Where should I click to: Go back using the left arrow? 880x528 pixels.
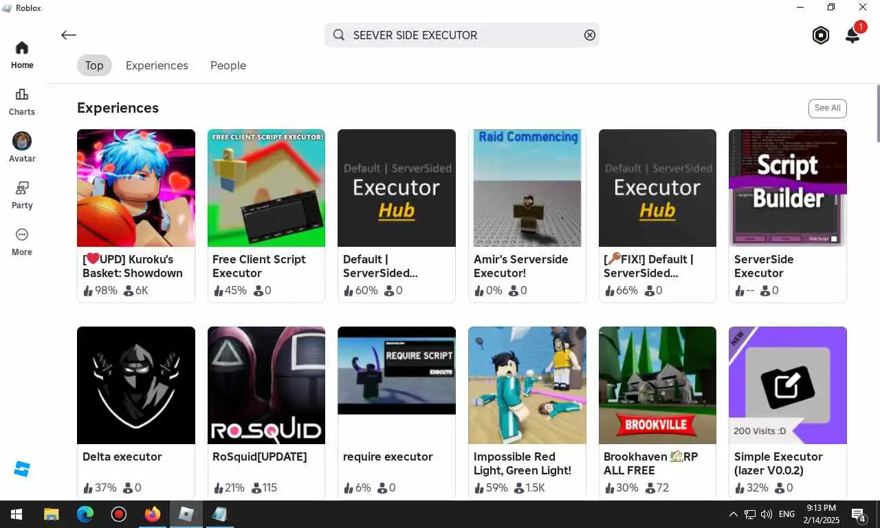click(68, 35)
